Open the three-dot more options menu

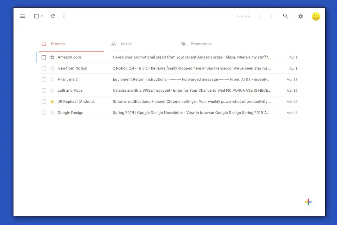click(64, 16)
